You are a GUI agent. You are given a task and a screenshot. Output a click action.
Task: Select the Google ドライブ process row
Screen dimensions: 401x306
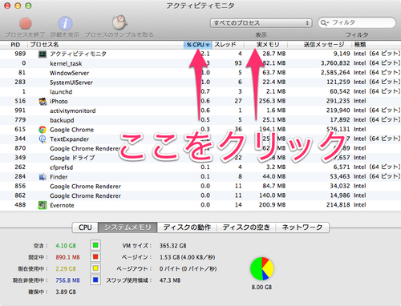click(200, 158)
